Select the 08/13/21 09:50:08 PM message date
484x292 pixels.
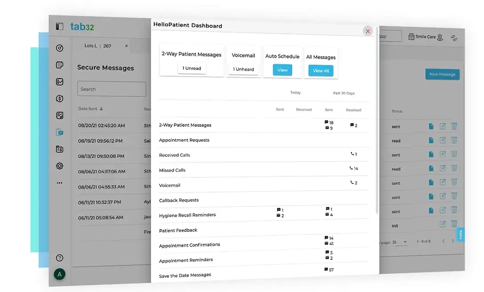[x=101, y=156]
